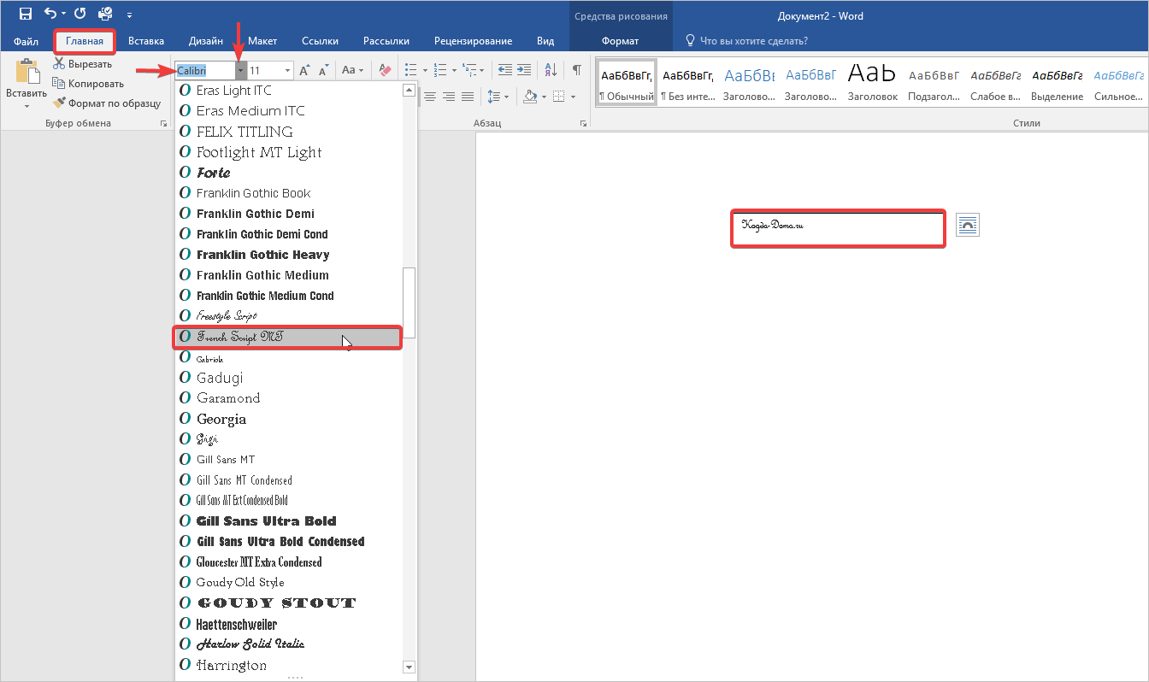Viewport: 1149px width, 682px height.
Task: Open the Change Case (Aa) dropdown
Action: 352,70
